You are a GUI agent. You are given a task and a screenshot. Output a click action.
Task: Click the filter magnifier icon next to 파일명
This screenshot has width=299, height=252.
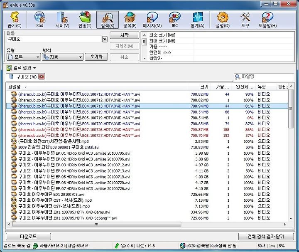click(x=238, y=77)
